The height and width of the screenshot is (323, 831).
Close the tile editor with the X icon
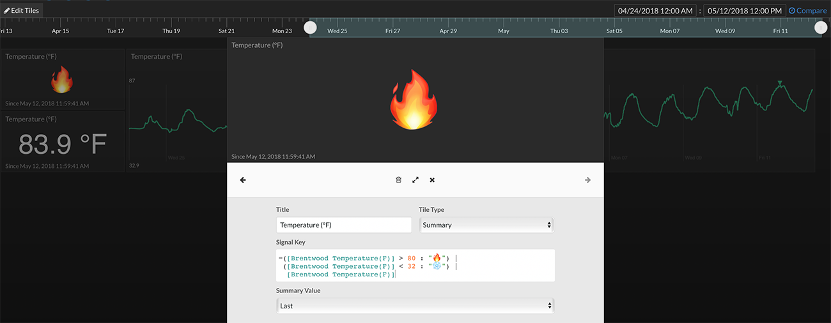click(432, 180)
